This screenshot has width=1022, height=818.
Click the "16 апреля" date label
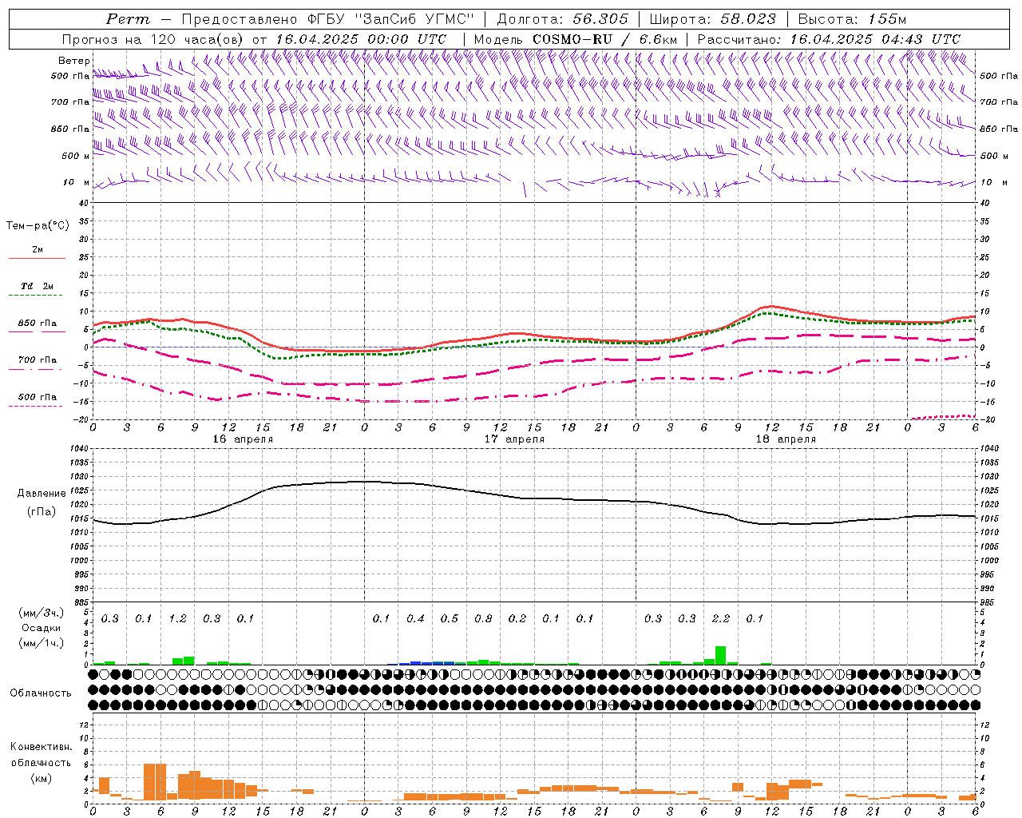click(243, 439)
